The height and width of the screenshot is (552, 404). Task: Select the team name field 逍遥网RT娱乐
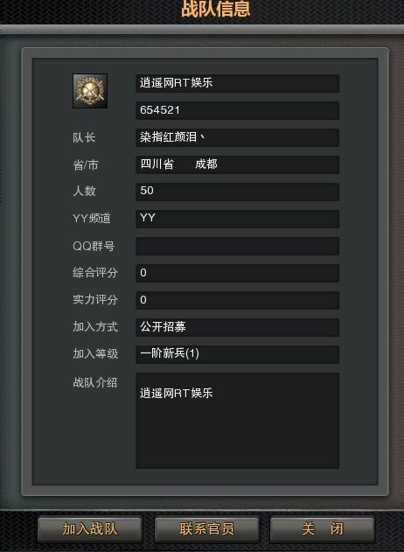tap(238, 83)
